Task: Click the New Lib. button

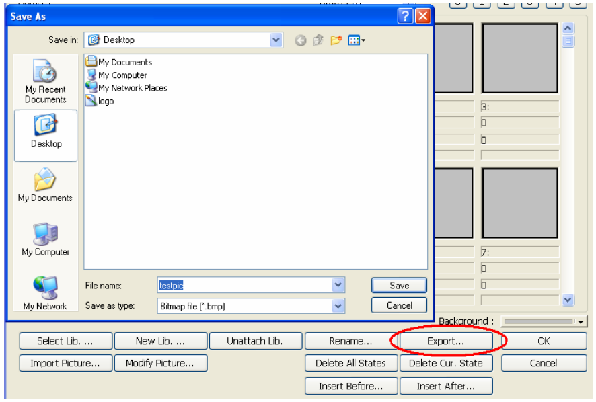Action: click(161, 341)
